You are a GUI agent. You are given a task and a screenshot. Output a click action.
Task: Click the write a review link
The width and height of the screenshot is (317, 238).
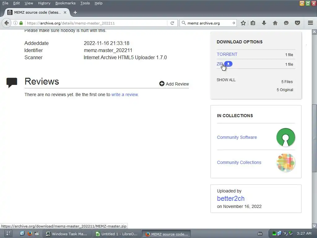(125, 95)
